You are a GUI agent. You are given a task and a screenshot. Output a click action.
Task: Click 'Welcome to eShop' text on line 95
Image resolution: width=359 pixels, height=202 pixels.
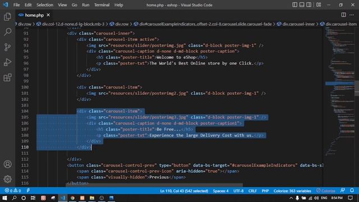click(176, 57)
